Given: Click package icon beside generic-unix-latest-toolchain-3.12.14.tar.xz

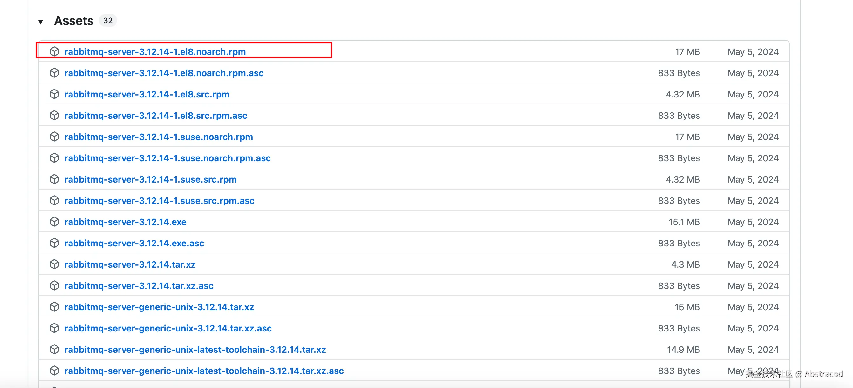Looking at the screenshot, I should pyautogui.click(x=54, y=349).
